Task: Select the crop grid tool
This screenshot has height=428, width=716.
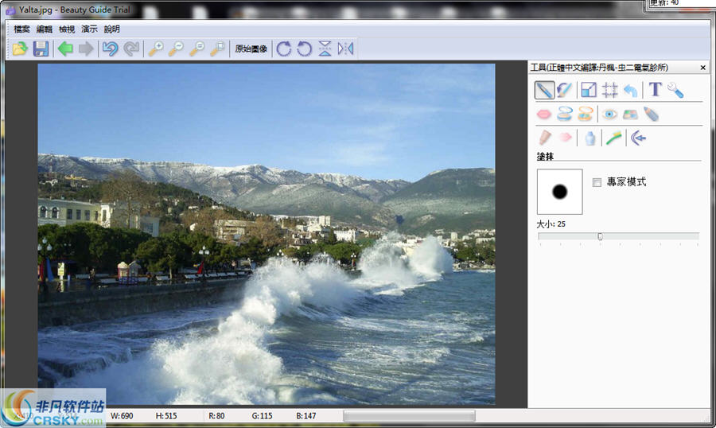Action: pyautogui.click(x=610, y=90)
